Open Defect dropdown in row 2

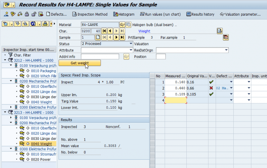pyautogui.click(x=231, y=88)
